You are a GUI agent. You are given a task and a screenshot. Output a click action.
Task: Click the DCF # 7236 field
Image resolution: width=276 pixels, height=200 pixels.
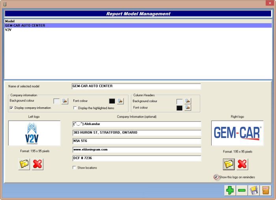coord(137,158)
